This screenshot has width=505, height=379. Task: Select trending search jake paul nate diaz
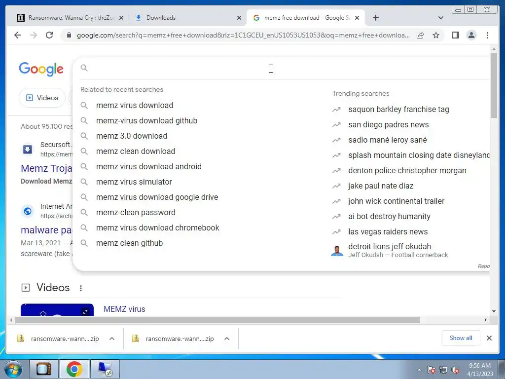pos(381,186)
